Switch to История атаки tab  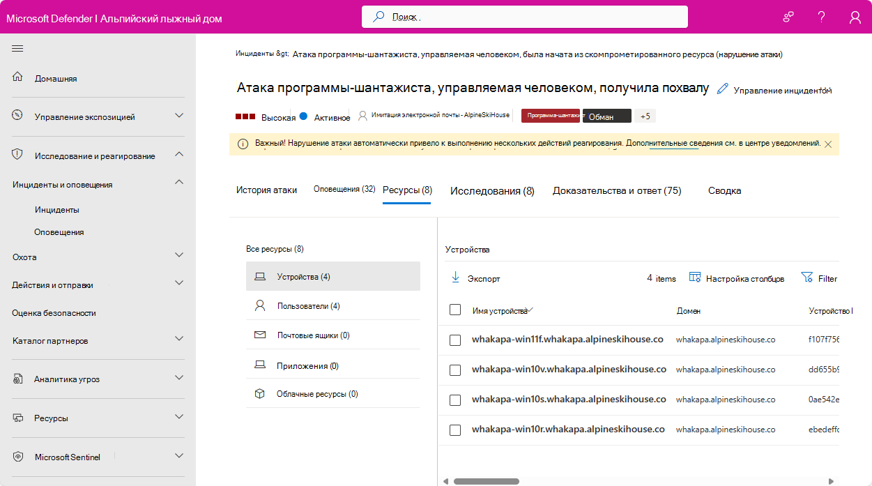(x=266, y=190)
